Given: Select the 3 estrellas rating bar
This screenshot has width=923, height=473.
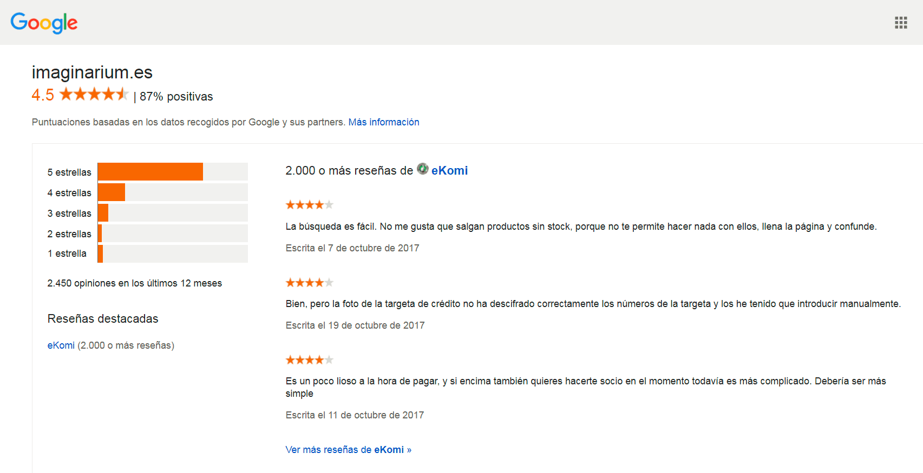Looking at the screenshot, I should (173, 213).
